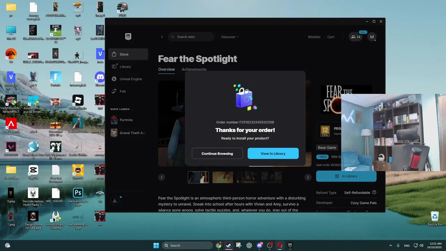
Task: Show next screenshots with right carousel arrow
Action: 308,177
